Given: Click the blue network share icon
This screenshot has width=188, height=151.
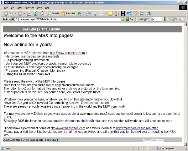Looking at the screenshot, I should pyautogui.click(x=129, y=13).
